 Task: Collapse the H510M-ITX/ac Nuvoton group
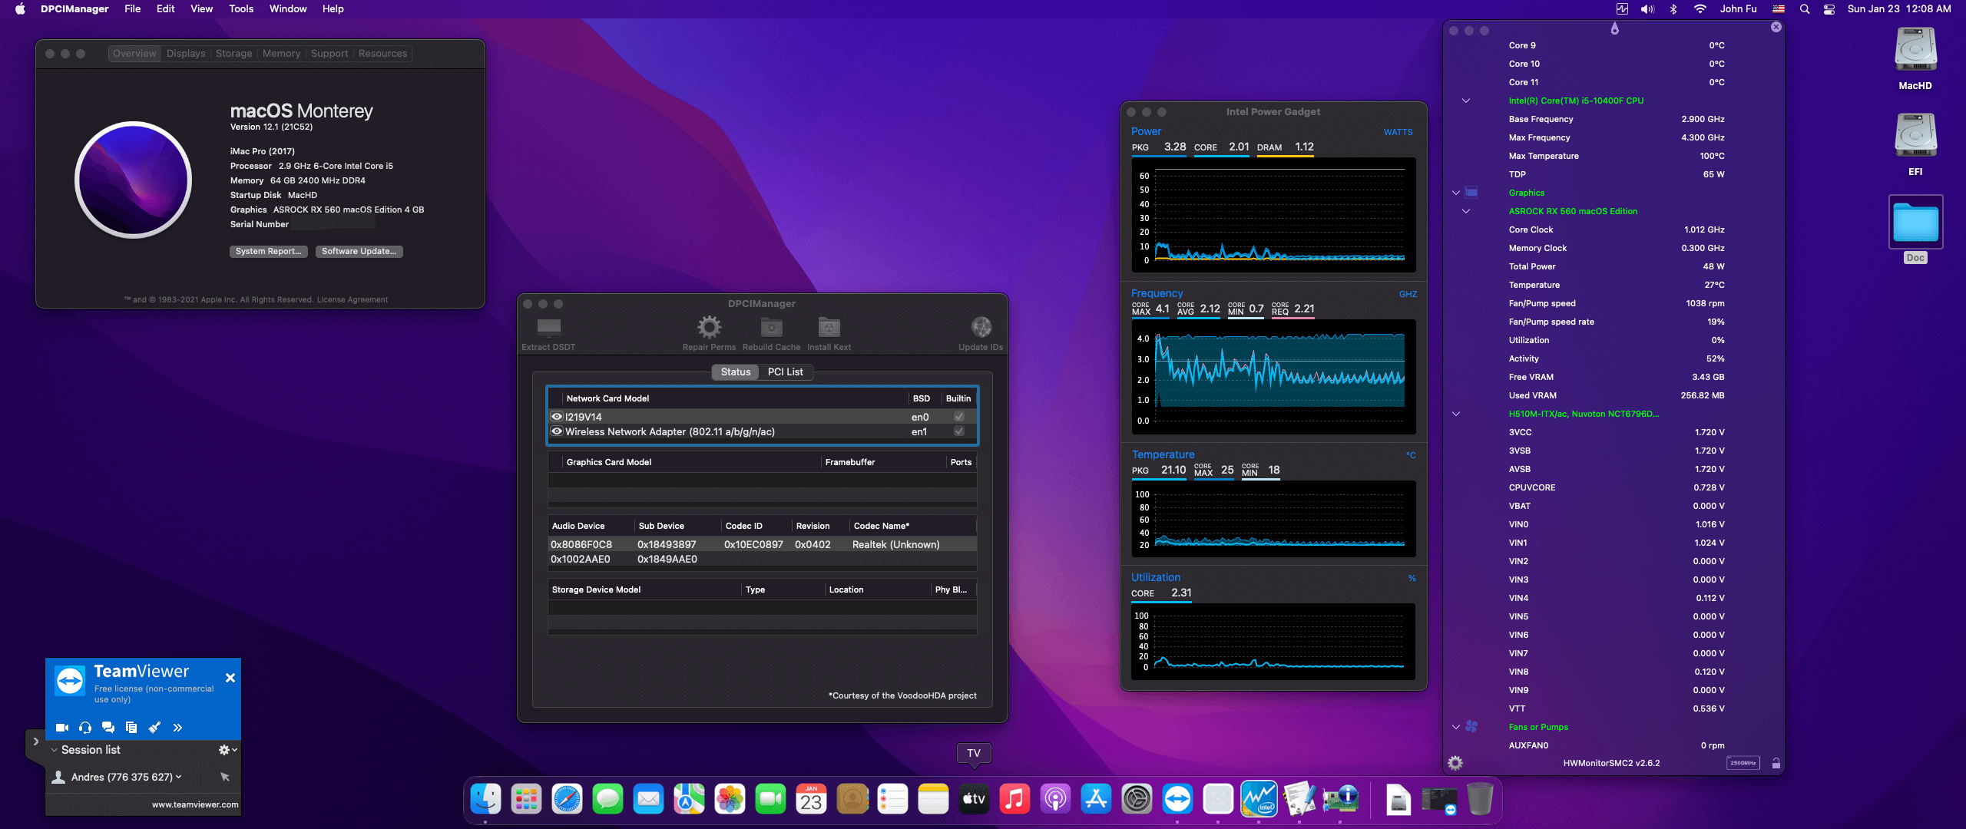tap(1456, 414)
